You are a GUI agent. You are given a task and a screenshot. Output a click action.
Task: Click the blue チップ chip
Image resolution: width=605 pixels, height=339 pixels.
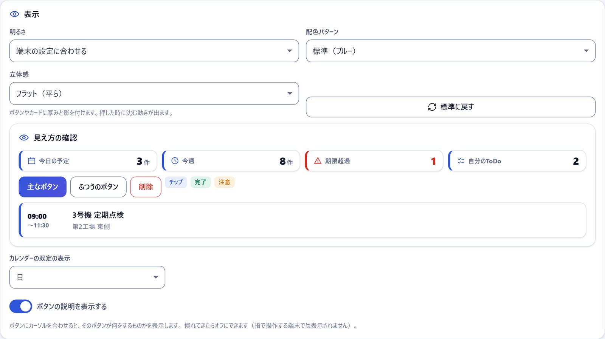176,182
